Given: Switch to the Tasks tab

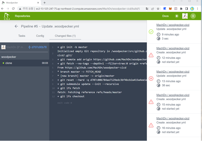Looking at the screenshot, I should [22, 36].
